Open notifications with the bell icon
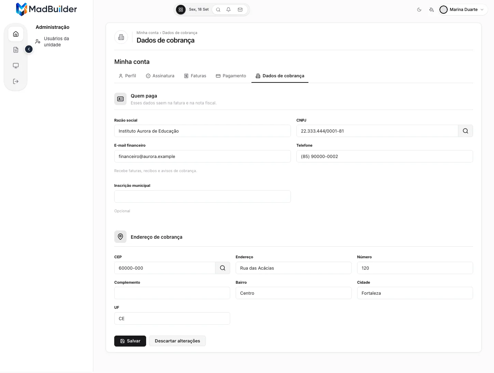Viewport: 494px width, 373px height. [228, 10]
